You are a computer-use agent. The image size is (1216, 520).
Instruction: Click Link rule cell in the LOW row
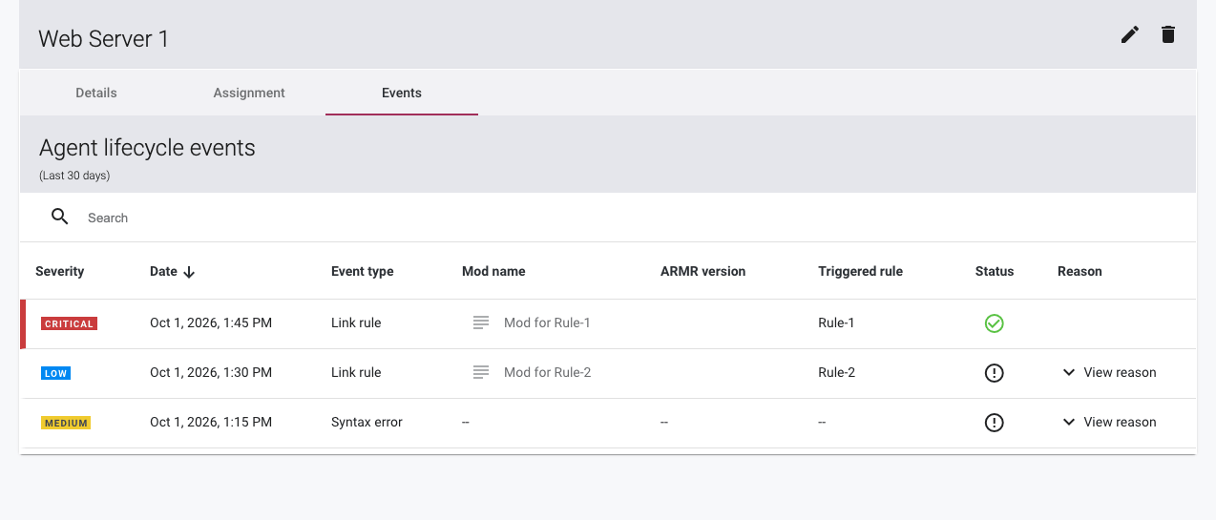356,372
